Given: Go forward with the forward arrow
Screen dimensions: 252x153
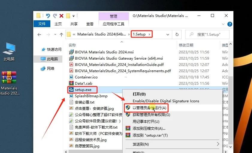Looking at the screenshot, I should click(48, 35).
